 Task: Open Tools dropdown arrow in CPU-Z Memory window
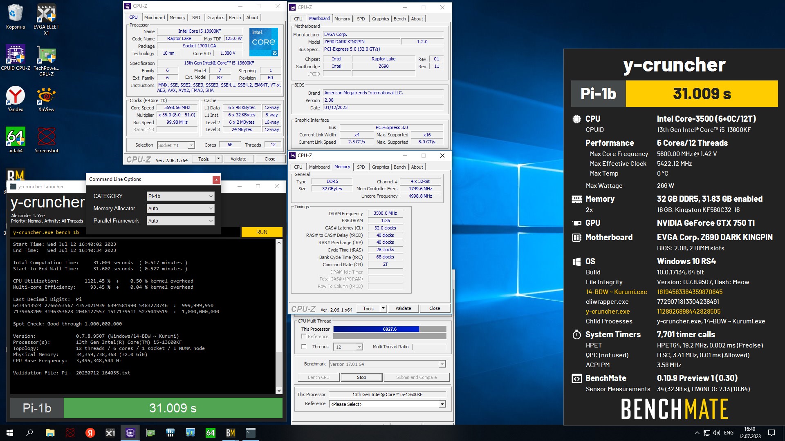(x=384, y=308)
